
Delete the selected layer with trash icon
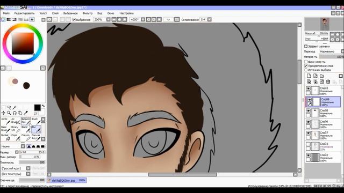(328, 81)
